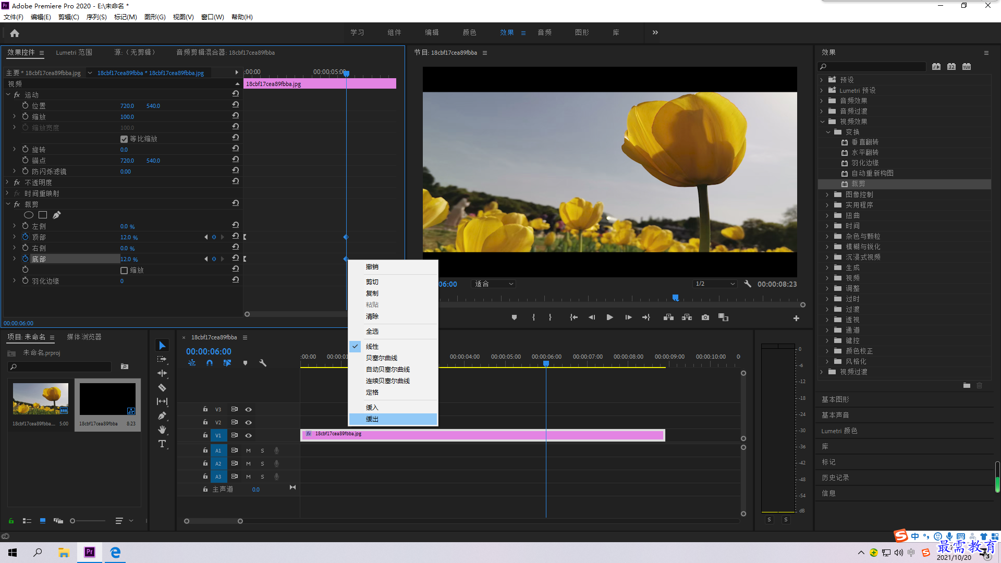The image size is (1001, 563).
Task: Click Export Frame camera icon
Action: point(705,317)
